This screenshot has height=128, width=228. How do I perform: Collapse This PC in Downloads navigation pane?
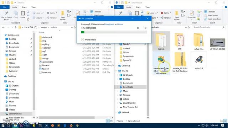[116, 71]
